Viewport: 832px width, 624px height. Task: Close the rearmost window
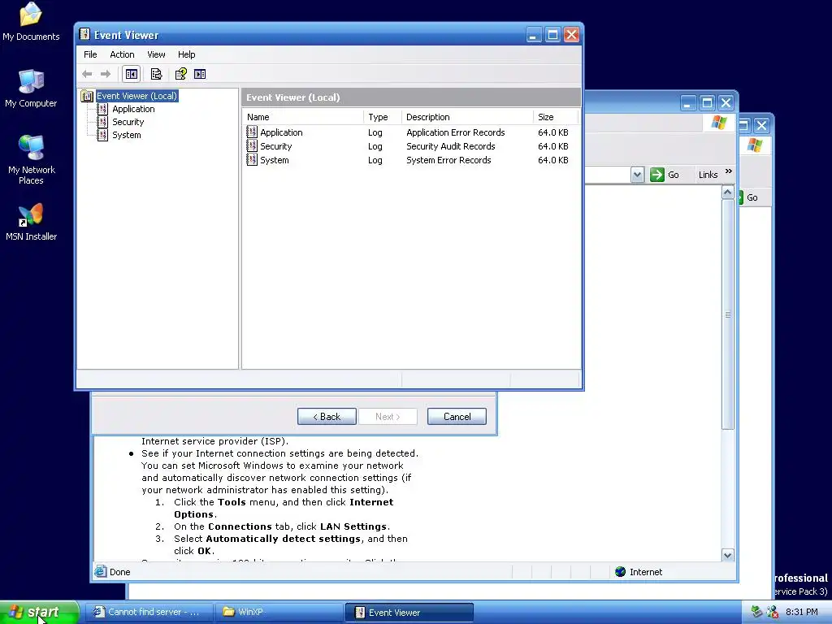761,125
